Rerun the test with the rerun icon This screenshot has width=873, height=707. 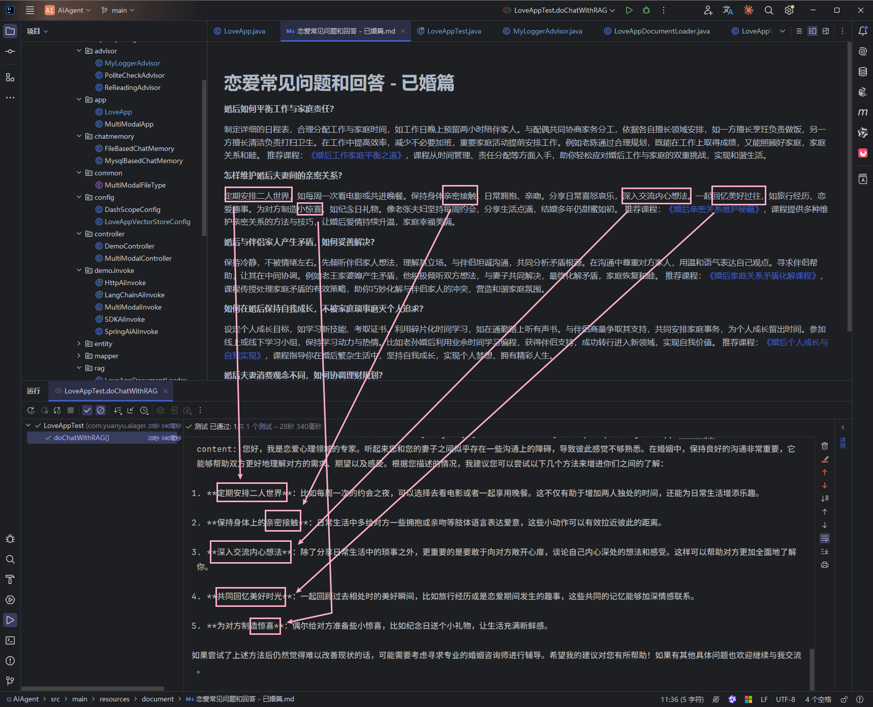click(31, 410)
